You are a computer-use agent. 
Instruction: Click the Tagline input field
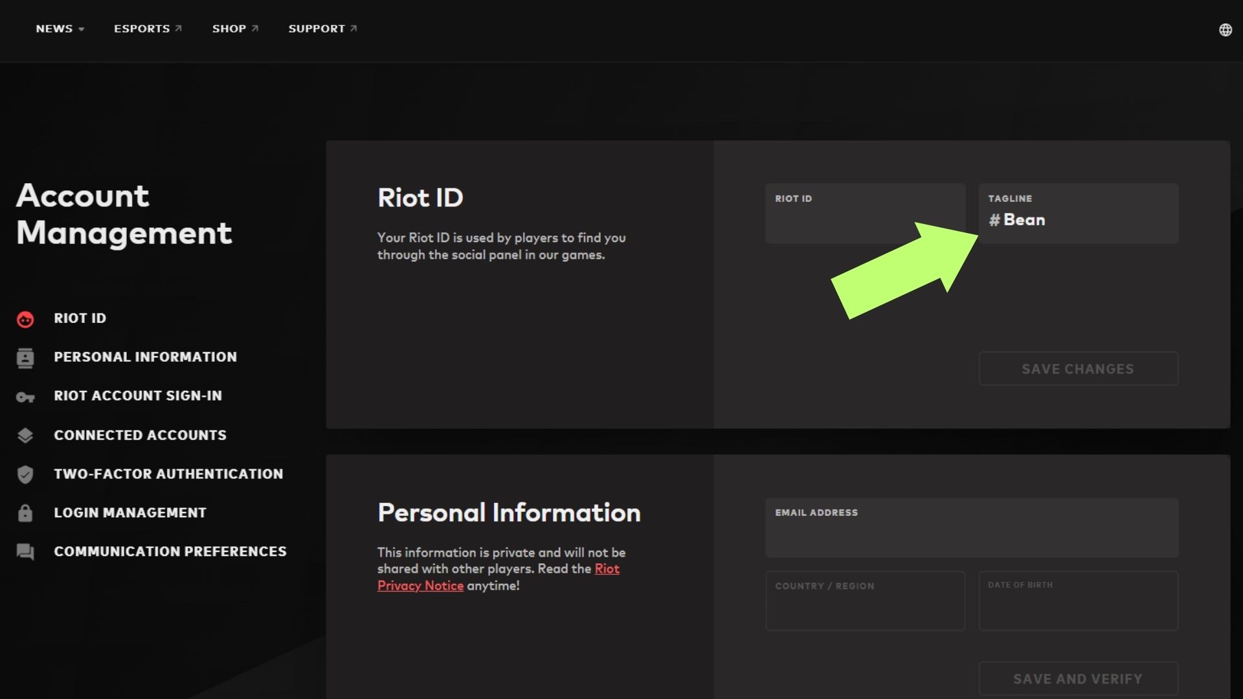pyautogui.click(x=1078, y=214)
